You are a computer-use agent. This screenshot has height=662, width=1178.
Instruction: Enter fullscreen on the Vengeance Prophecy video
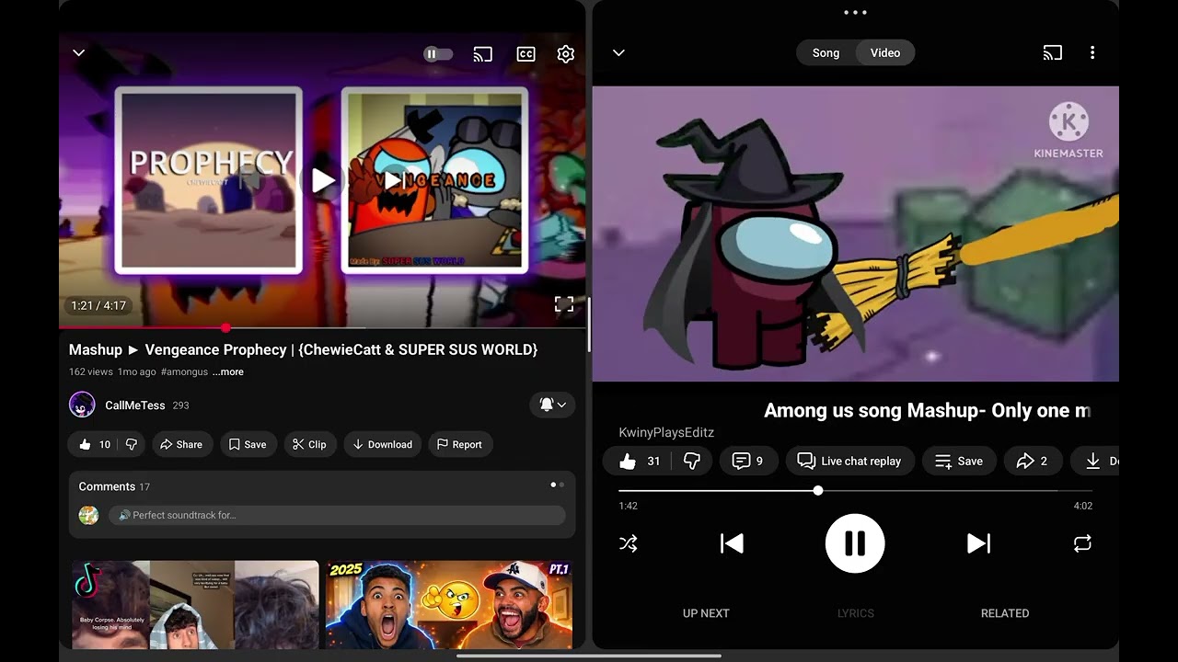coord(564,304)
